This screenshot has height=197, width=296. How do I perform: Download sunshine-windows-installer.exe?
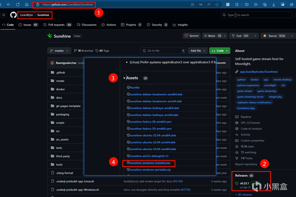[150, 163]
